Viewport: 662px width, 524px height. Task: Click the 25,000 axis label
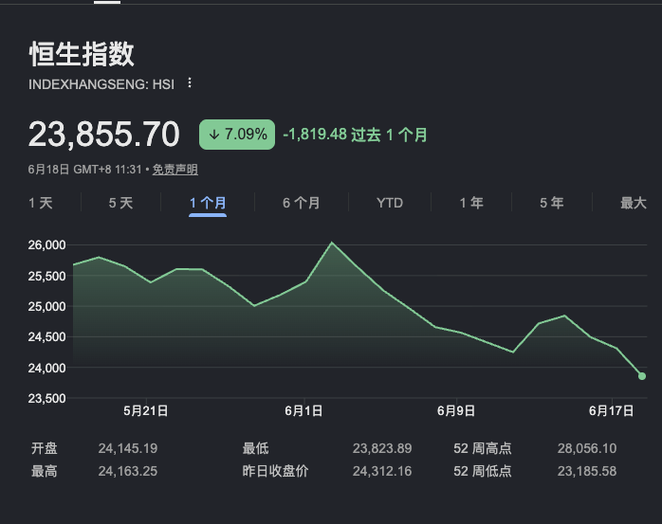coord(46,307)
